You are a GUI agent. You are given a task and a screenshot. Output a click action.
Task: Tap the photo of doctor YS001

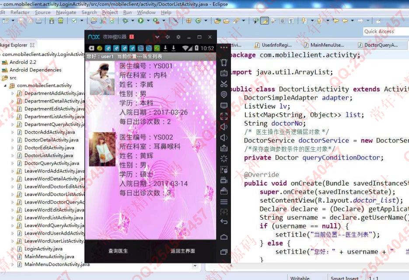pyautogui.click(x=102, y=79)
